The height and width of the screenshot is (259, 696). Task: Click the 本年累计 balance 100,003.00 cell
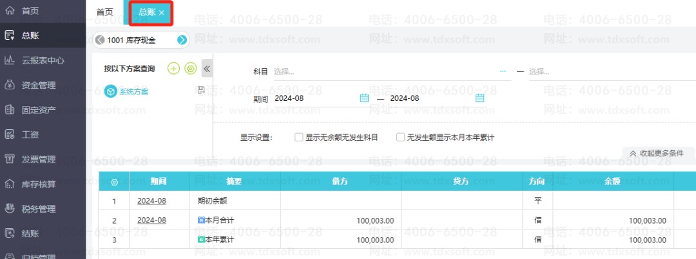click(x=614, y=240)
